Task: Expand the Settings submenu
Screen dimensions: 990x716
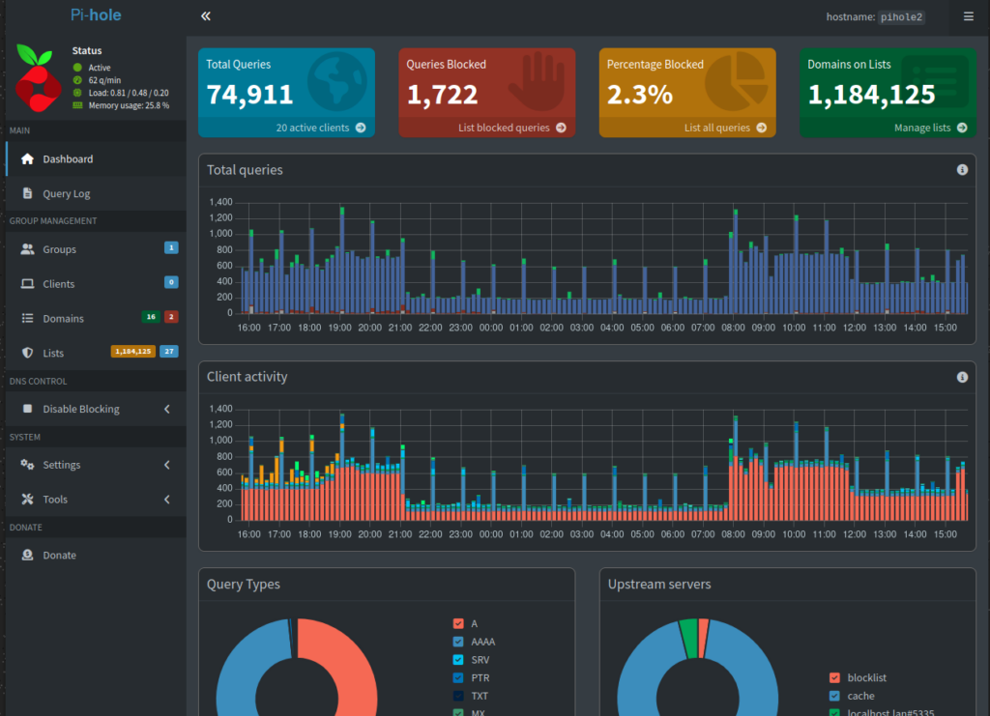Action: coord(167,465)
